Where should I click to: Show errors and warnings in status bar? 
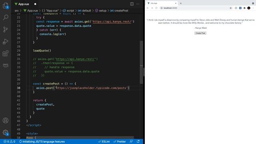click(x=9, y=142)
